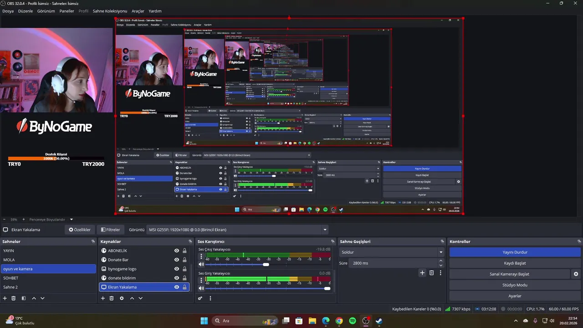583x328 pixels.
Task: Mute Ses Çıkış Yakalayıcısı speaker icon
Action: click(x=201, y=264)
